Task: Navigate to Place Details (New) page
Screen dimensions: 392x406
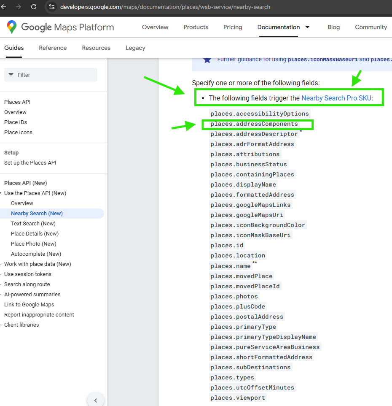Action: pyautogui.click(x=35, y=234)
